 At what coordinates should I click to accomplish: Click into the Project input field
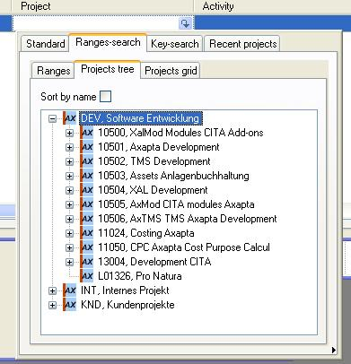pyautogui.click(x=96, y=23)
